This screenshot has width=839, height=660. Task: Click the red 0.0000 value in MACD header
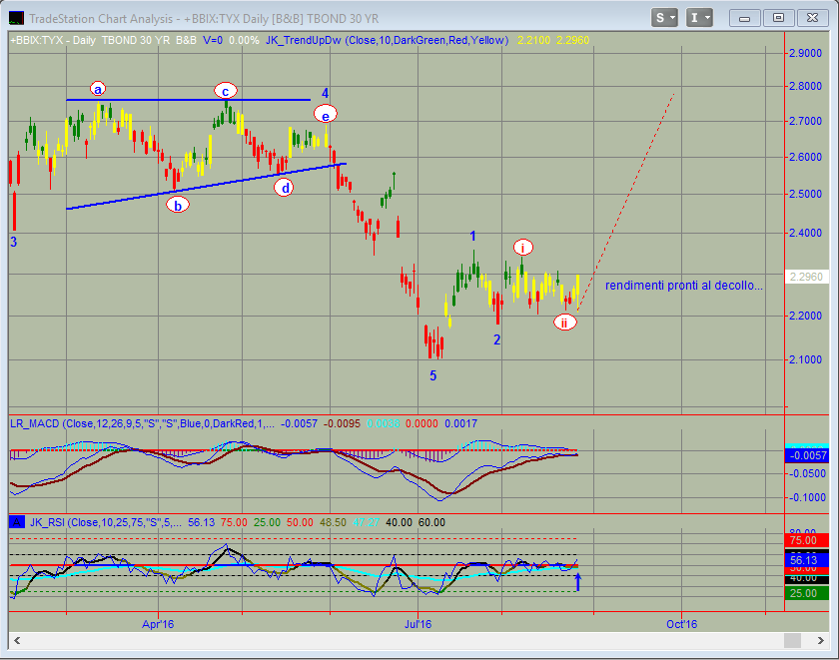[x=421, y=423]
